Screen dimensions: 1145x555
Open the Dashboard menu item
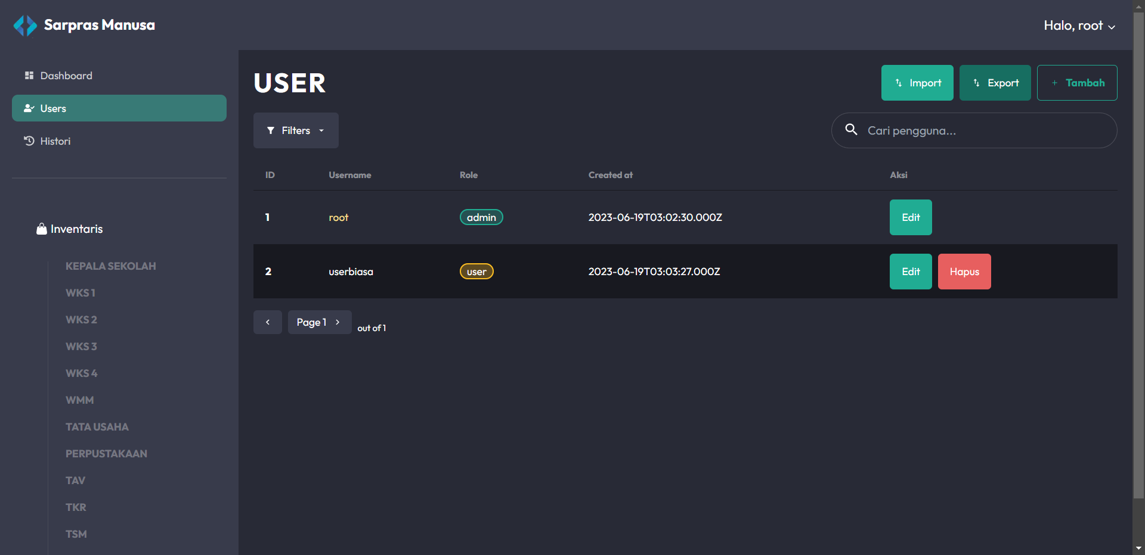point(119,76)
